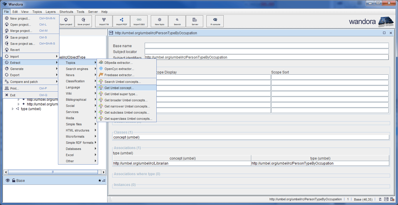Screen dimensions: 398x205
Task: Click the Librarian association cell
Action: click(x=182, y=163)
